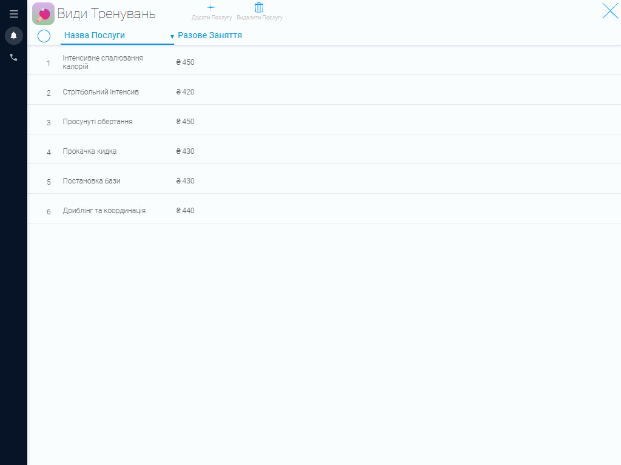Select Прокачка кидка service
The width and height of the screenshot is (621, 465).
[x=324, y=149]
